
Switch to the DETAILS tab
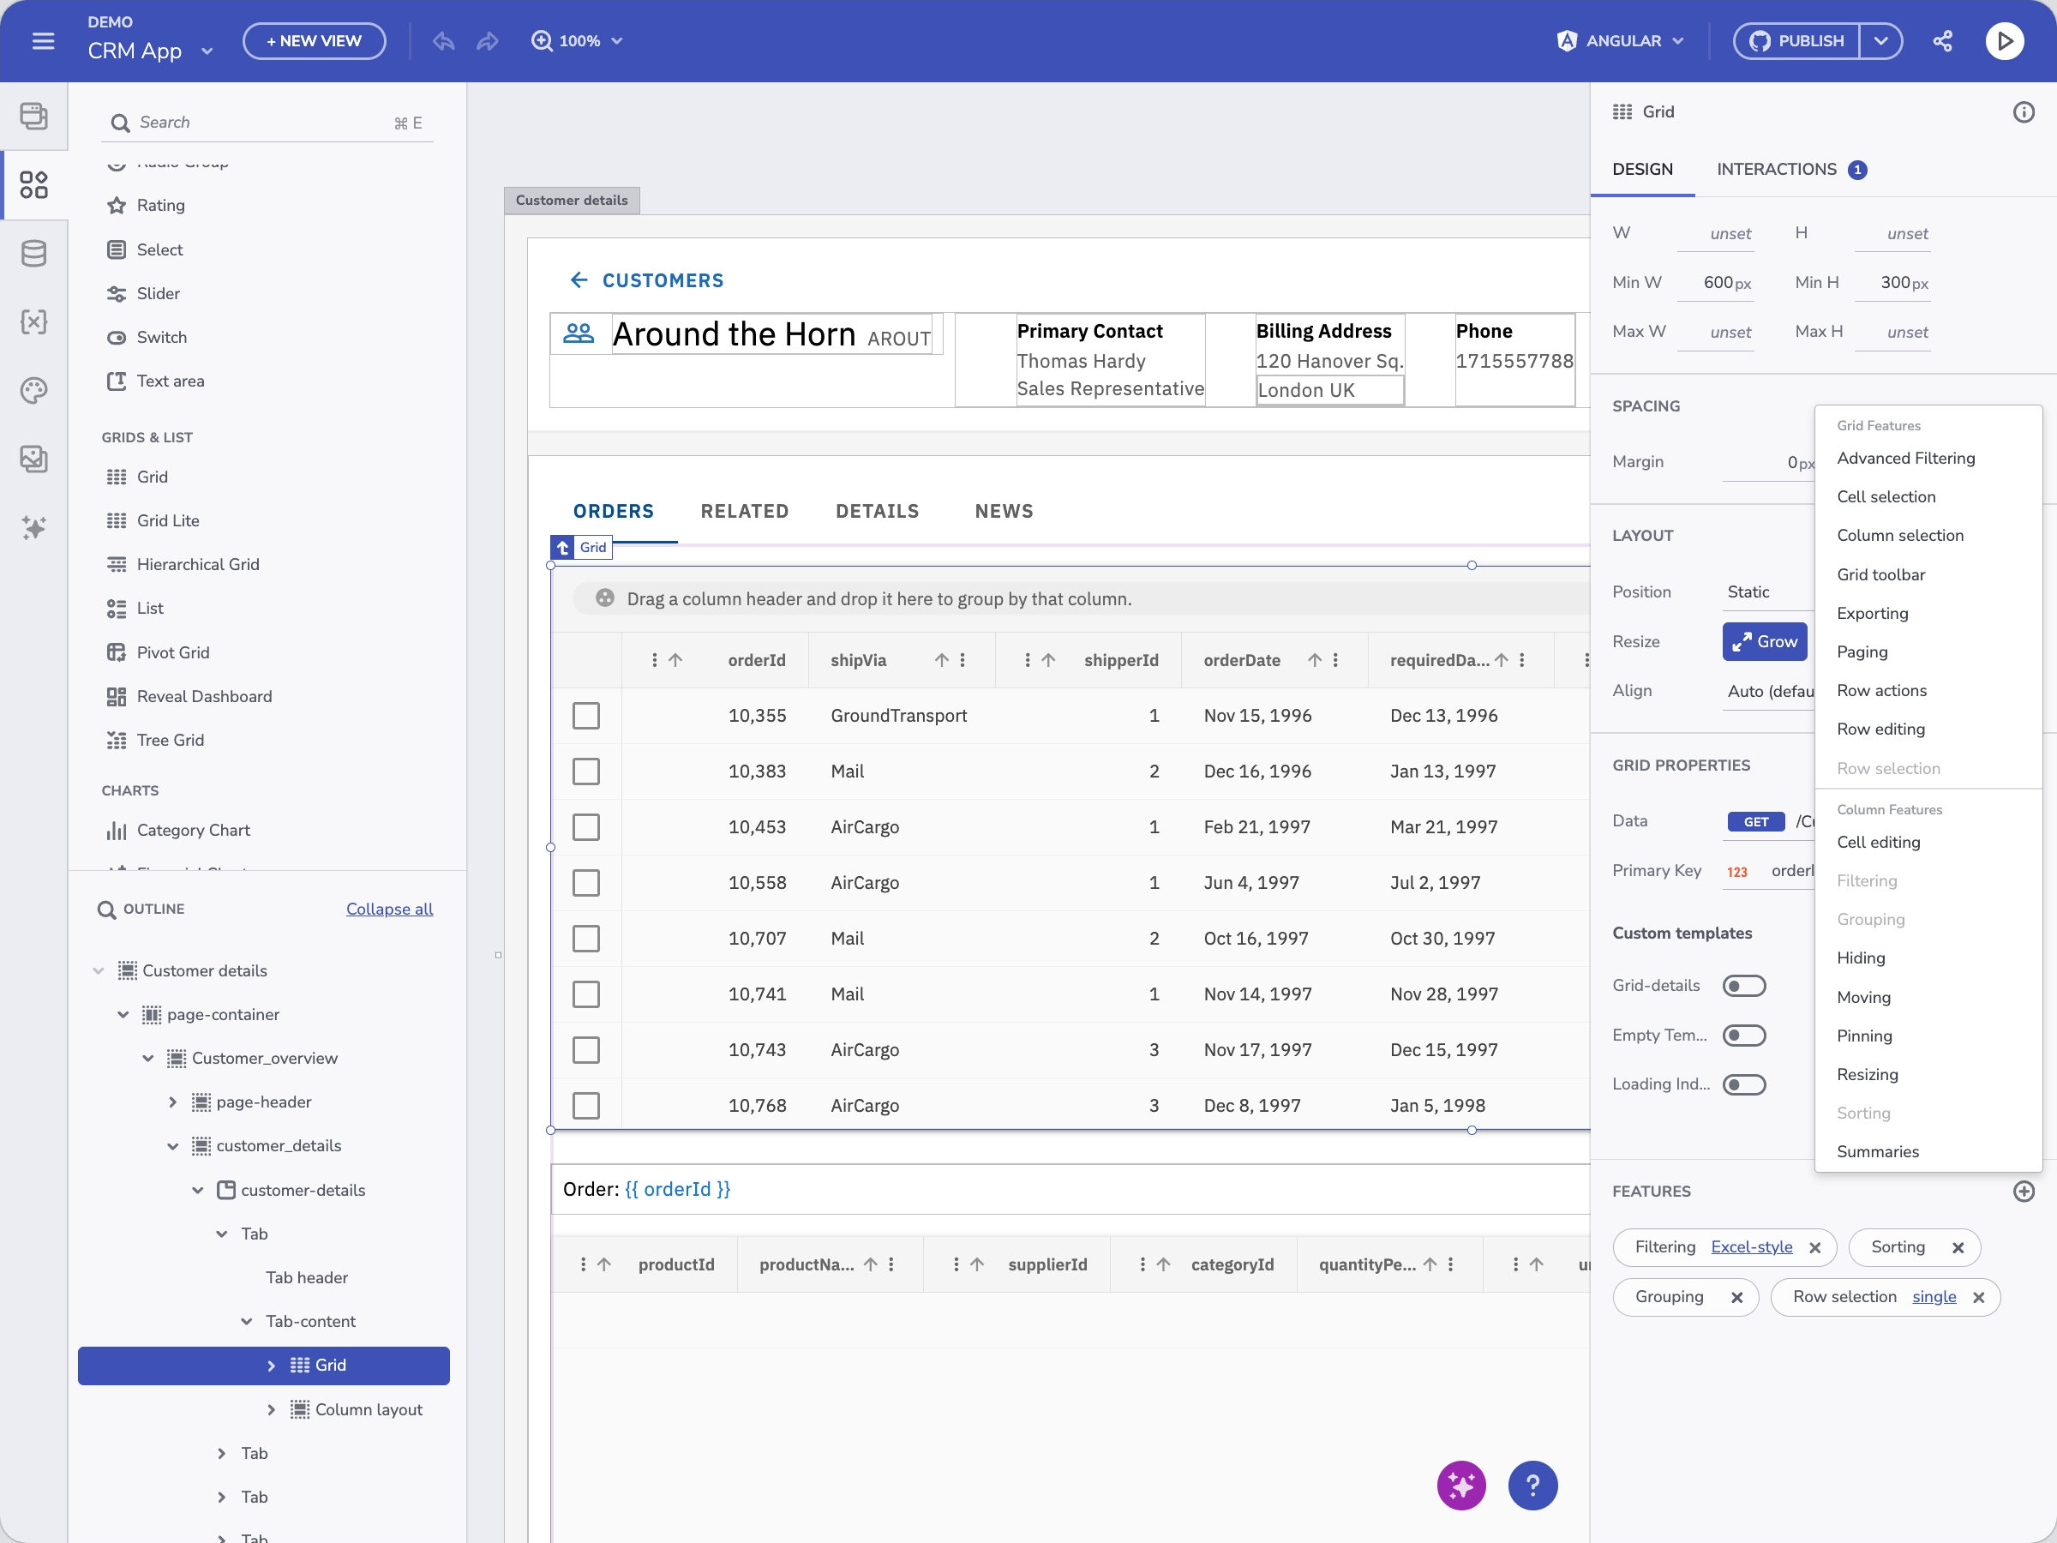click(877, 511)
